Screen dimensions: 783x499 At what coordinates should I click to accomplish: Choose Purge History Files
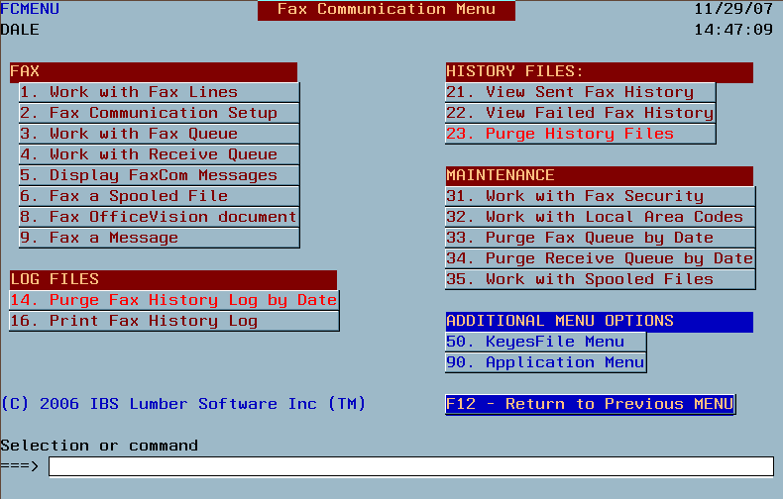coord(580,134)
